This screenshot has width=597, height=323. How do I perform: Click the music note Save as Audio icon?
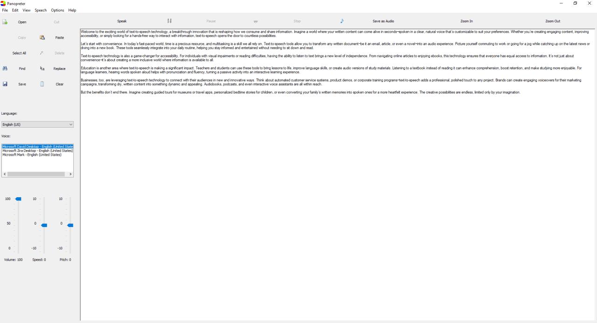coord(341,21)
